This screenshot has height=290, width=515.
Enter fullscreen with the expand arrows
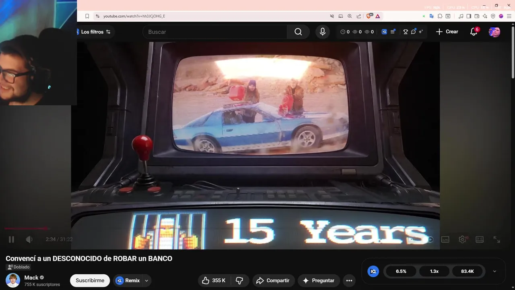[x=497, y=239]
